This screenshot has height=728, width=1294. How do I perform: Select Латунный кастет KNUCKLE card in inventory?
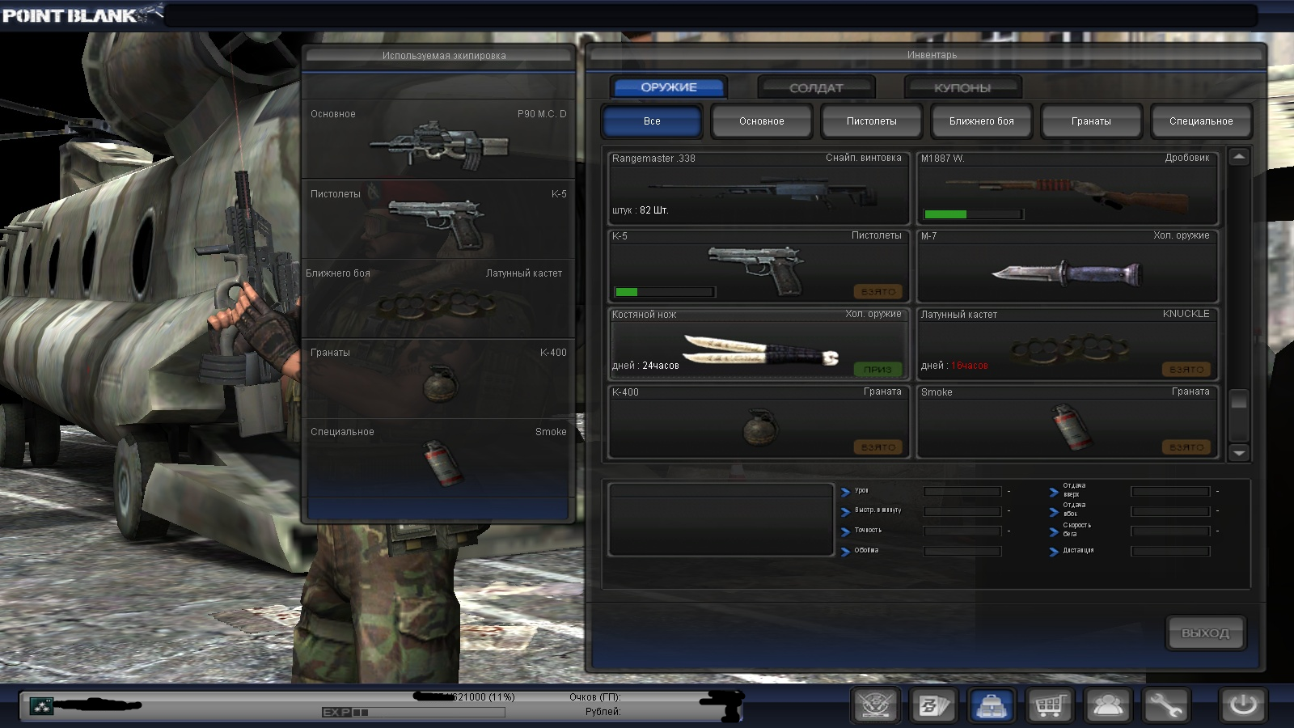1067,344
